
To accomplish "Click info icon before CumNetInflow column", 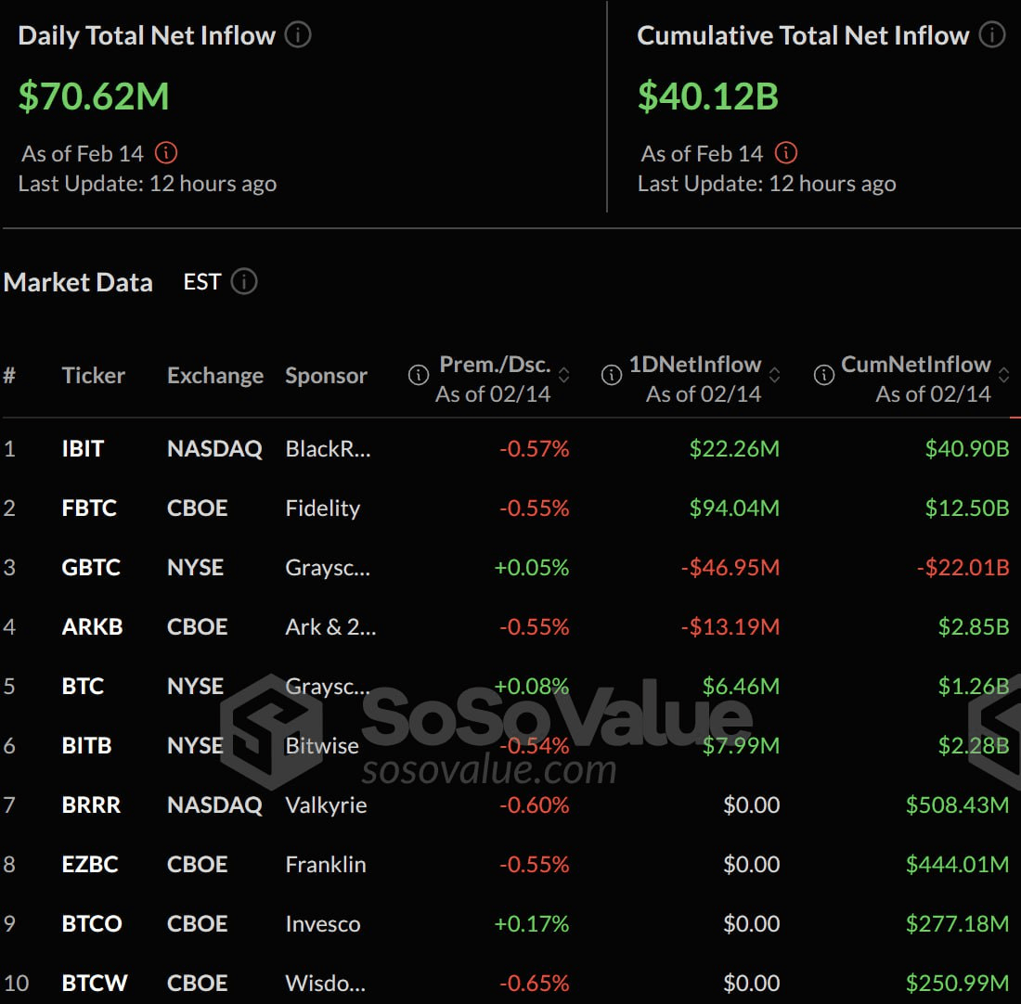I will click(823, 375).
